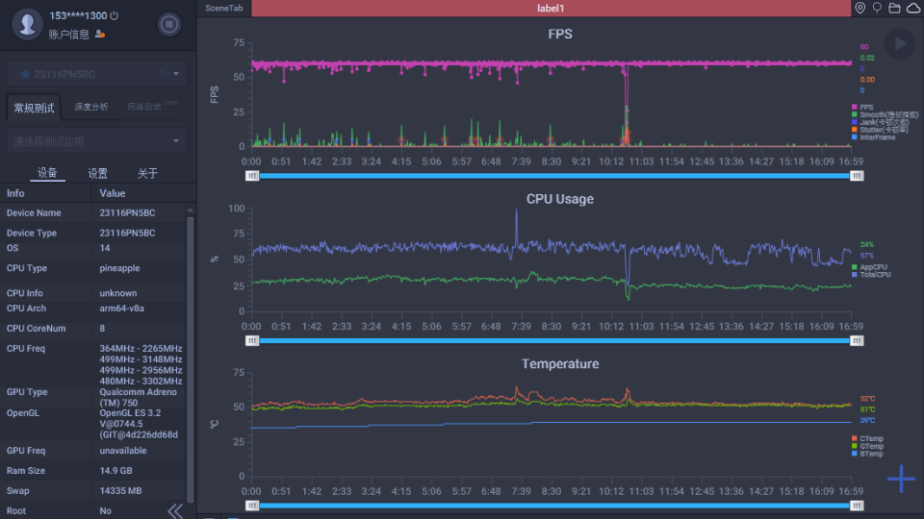Select the GPU Freq unavailable value
This screenshot has height=519, width=924.
coord(122,451)
